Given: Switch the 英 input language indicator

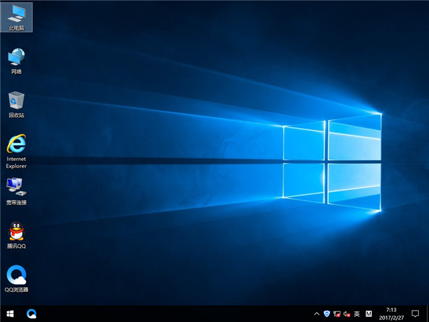Looking at the screenshot, I should [357, 314].
